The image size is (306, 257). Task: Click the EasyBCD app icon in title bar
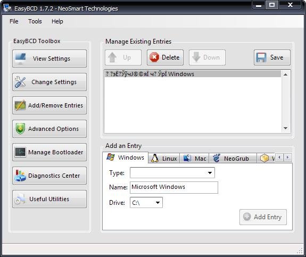pyautogui.click(x=7, y=8)
